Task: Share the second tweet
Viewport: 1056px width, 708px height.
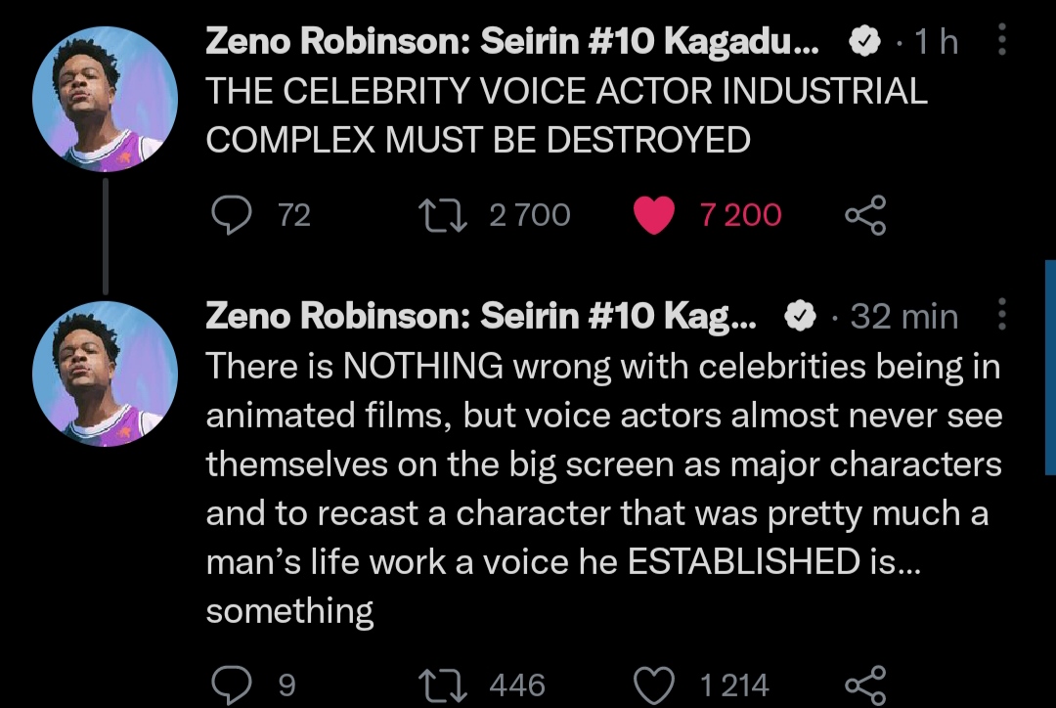Action: point(866,686)
